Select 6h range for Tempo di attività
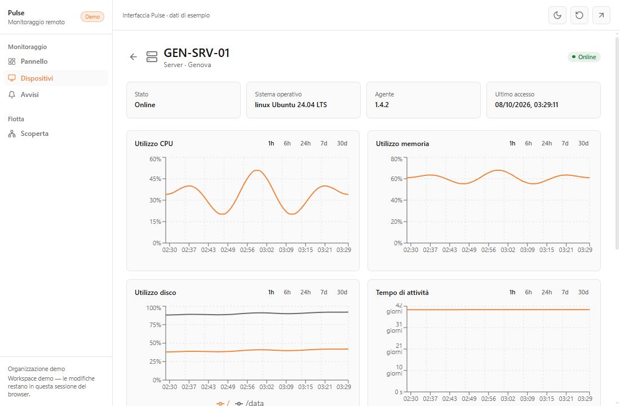Screen dimensions: 620x406 [528, 292]
